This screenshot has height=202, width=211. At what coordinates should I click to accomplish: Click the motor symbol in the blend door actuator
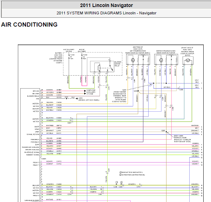click(x=133, y=60)
